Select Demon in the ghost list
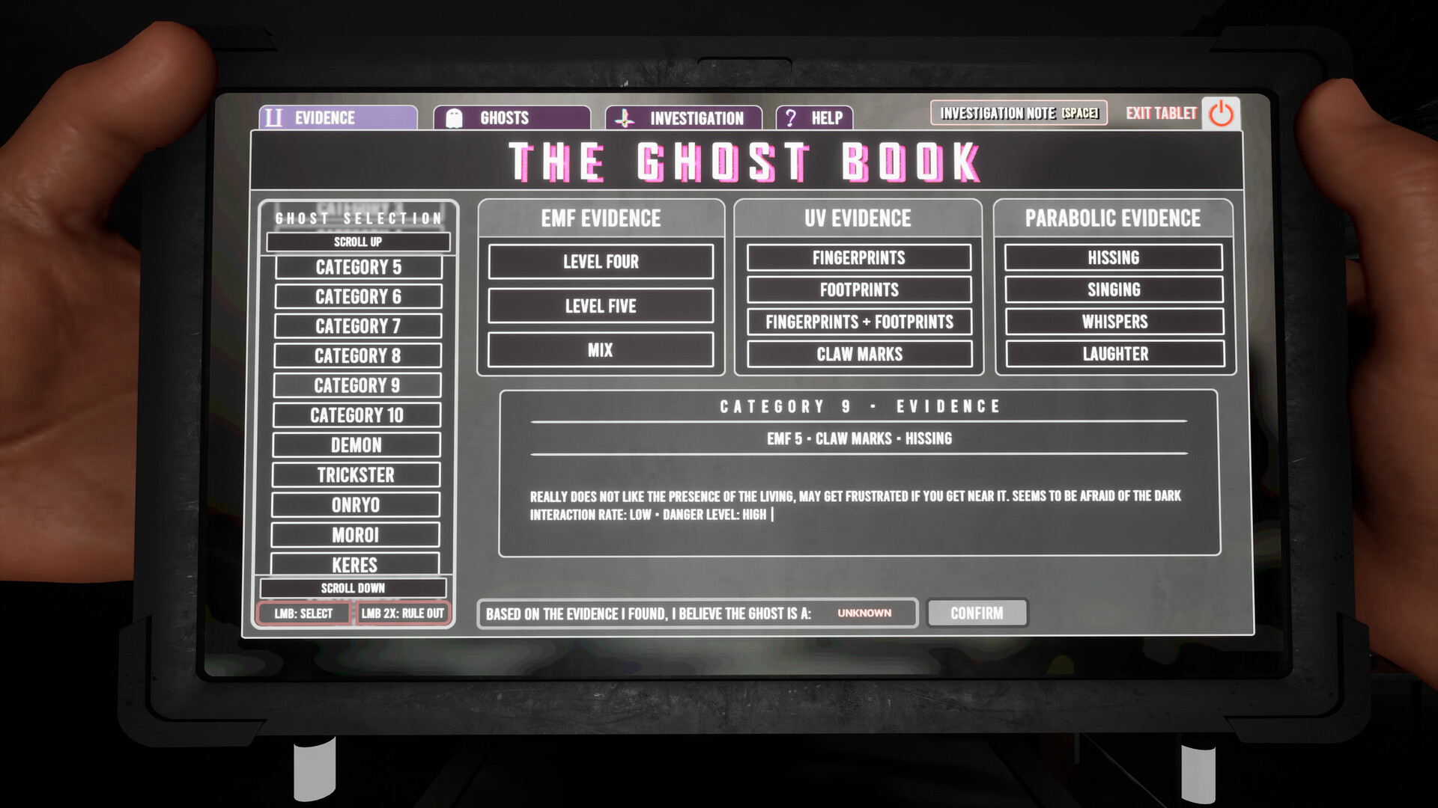 (x=356, y=445)
